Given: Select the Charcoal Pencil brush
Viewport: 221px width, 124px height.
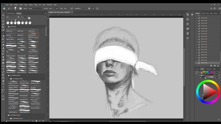Looking at the screenshot, I should [35, 95].
